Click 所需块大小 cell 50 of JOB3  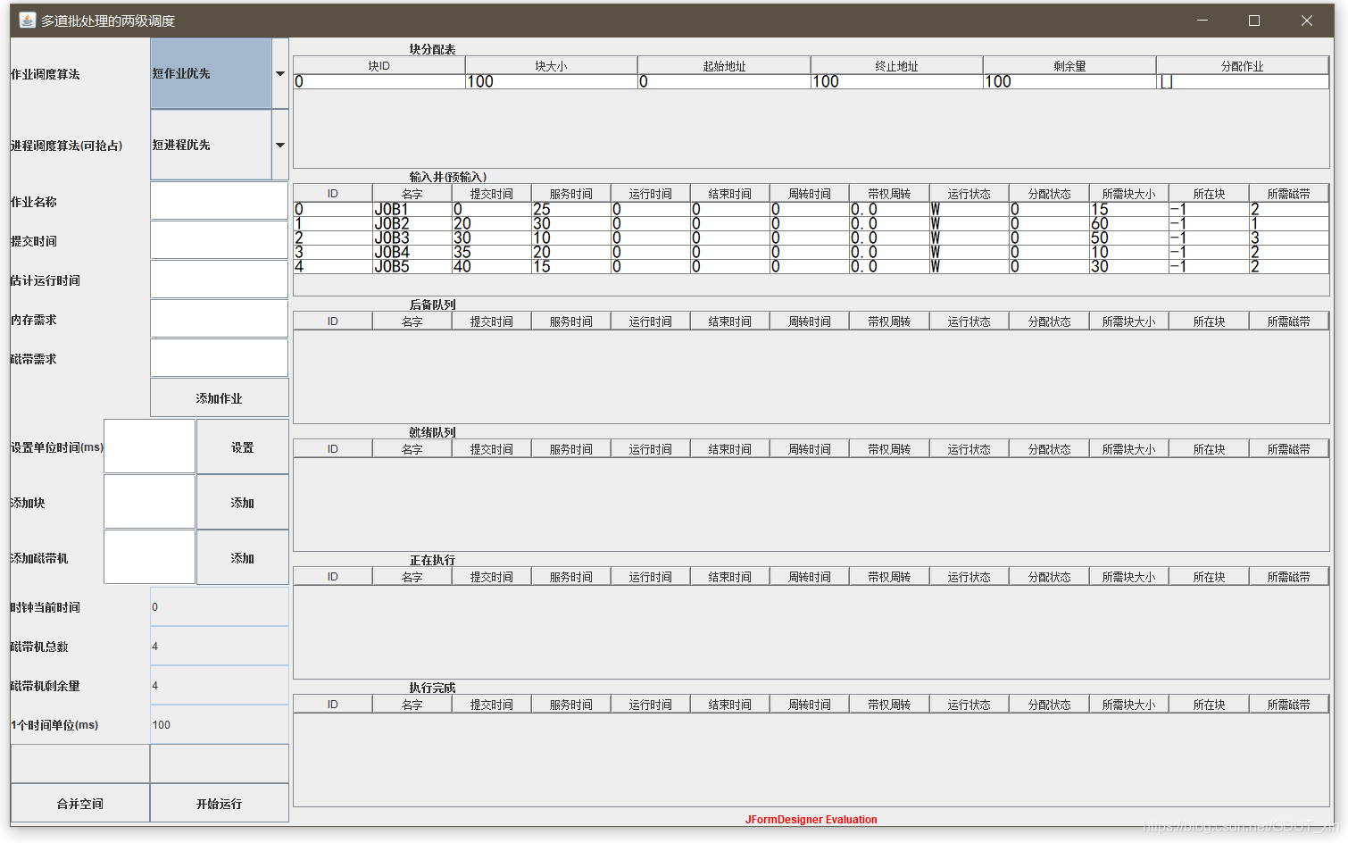point(1129,238)
